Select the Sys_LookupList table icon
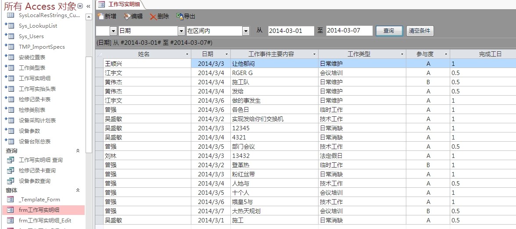 click(10, 25)
